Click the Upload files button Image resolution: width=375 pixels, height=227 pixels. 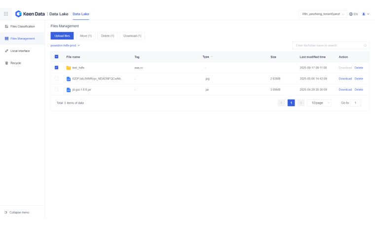pyautogui.click(x=62, y=36)
